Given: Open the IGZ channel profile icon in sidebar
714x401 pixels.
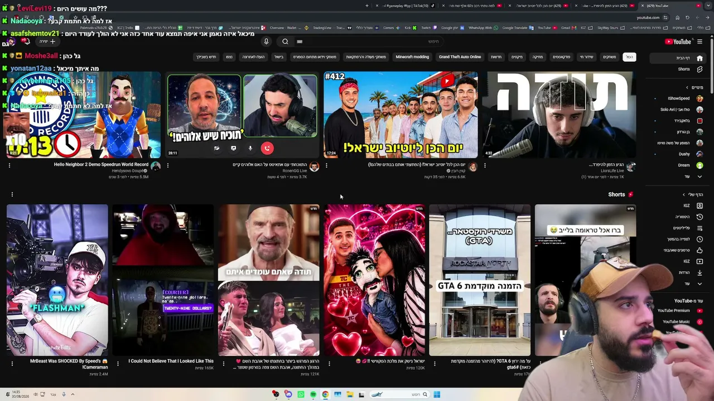Looking at the screenshot, I should 699,206.
